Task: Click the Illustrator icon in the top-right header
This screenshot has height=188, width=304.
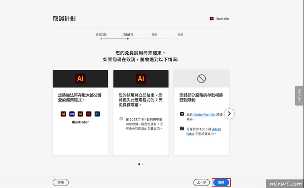Action: pyautogui.click(x=212, y=19)
